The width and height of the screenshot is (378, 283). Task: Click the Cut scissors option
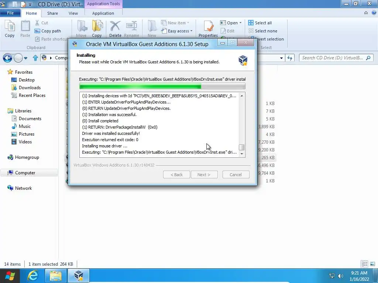41,23
